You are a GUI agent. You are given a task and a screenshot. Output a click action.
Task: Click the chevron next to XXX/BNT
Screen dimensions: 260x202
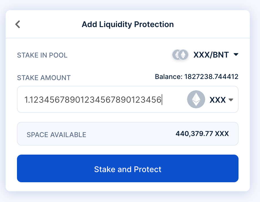coord(237,55)
